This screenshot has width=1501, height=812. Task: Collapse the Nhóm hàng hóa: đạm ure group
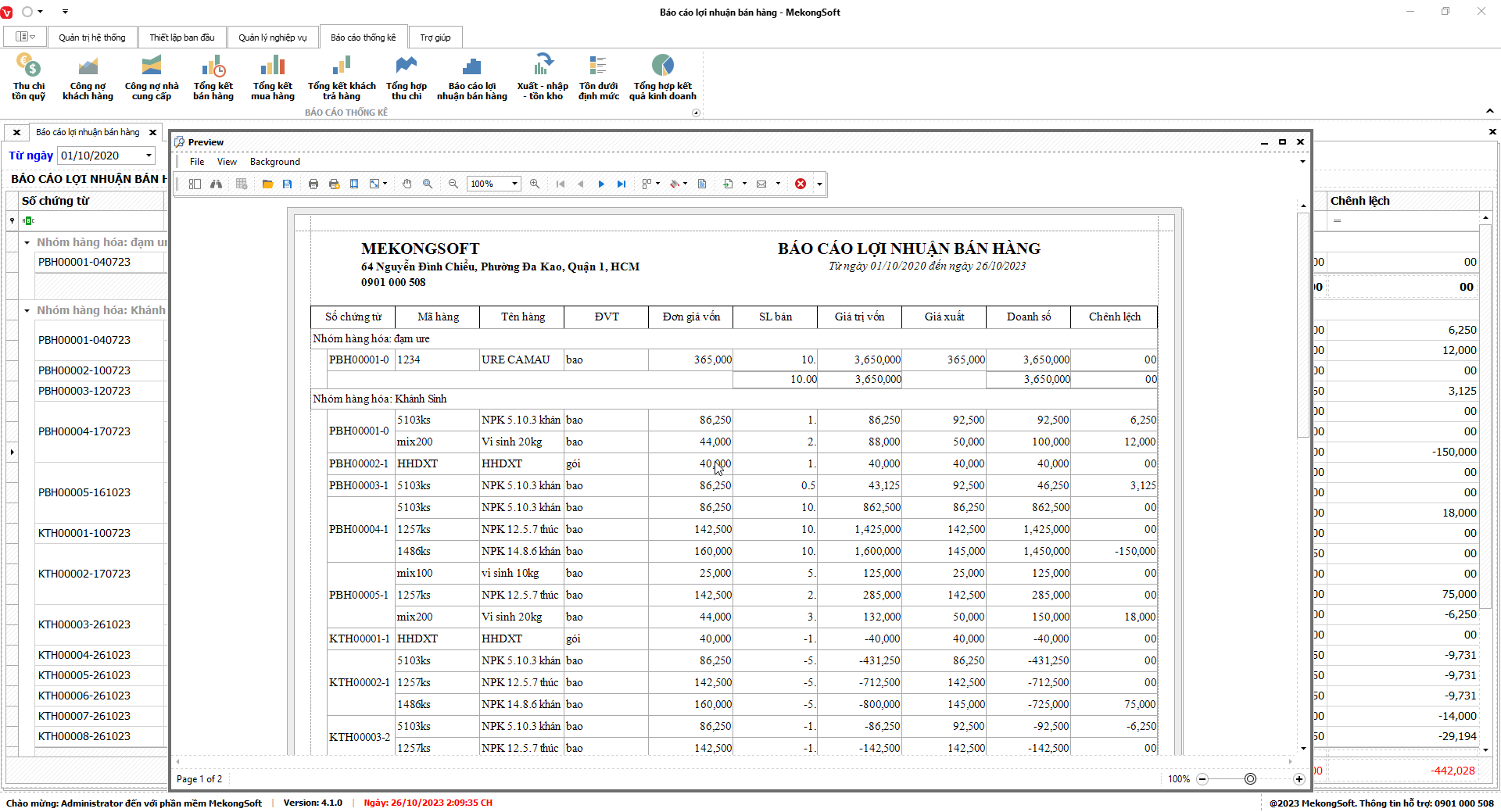click(x=27, y=243)
